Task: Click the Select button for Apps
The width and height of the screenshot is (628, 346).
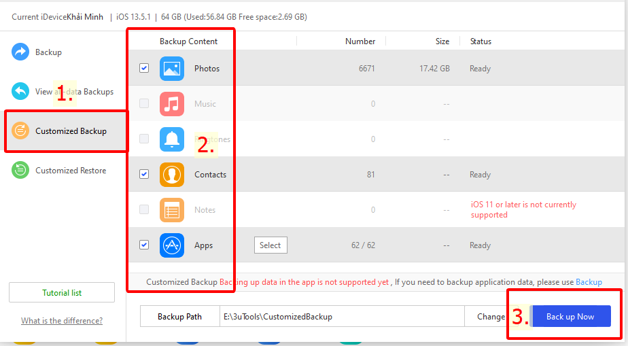Action: pos(271,245)
